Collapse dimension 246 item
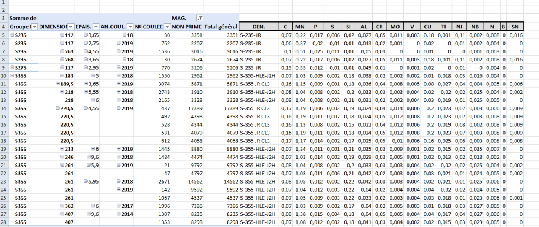This screenshot has width=539, height=227. pos(62,157)
